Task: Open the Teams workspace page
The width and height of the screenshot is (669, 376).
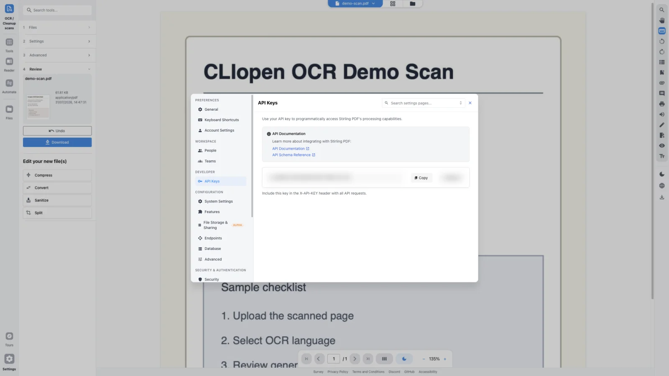Action: (x=221, y=161)
